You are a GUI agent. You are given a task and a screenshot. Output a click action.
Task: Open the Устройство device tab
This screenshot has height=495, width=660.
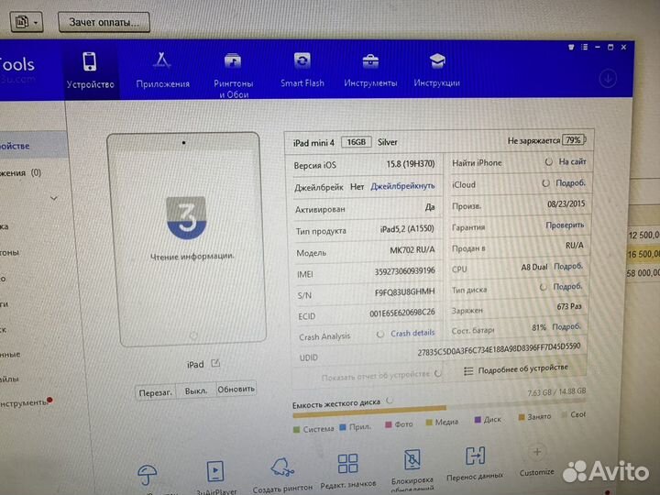click(90, 71)
